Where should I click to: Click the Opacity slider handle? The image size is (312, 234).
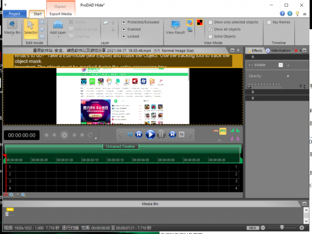(249, 86)
